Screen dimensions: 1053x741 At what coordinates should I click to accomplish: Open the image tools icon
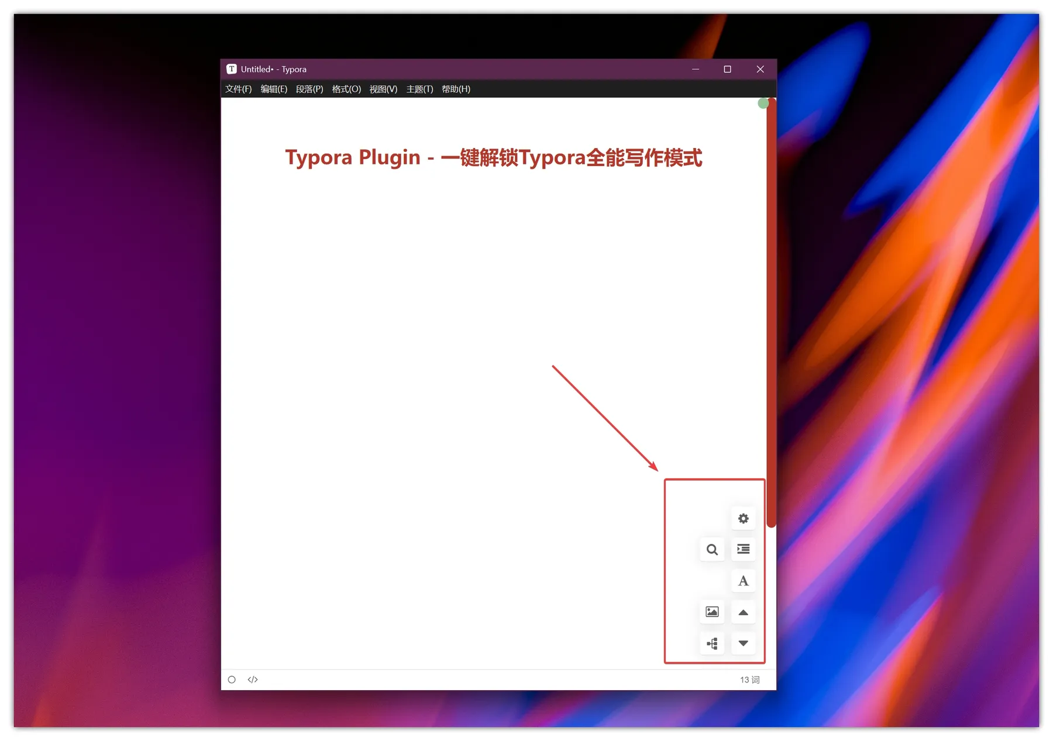(x=711, y=612)
